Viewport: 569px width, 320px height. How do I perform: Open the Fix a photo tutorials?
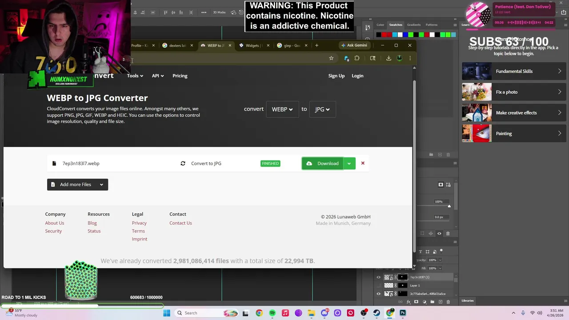(513, 92)
